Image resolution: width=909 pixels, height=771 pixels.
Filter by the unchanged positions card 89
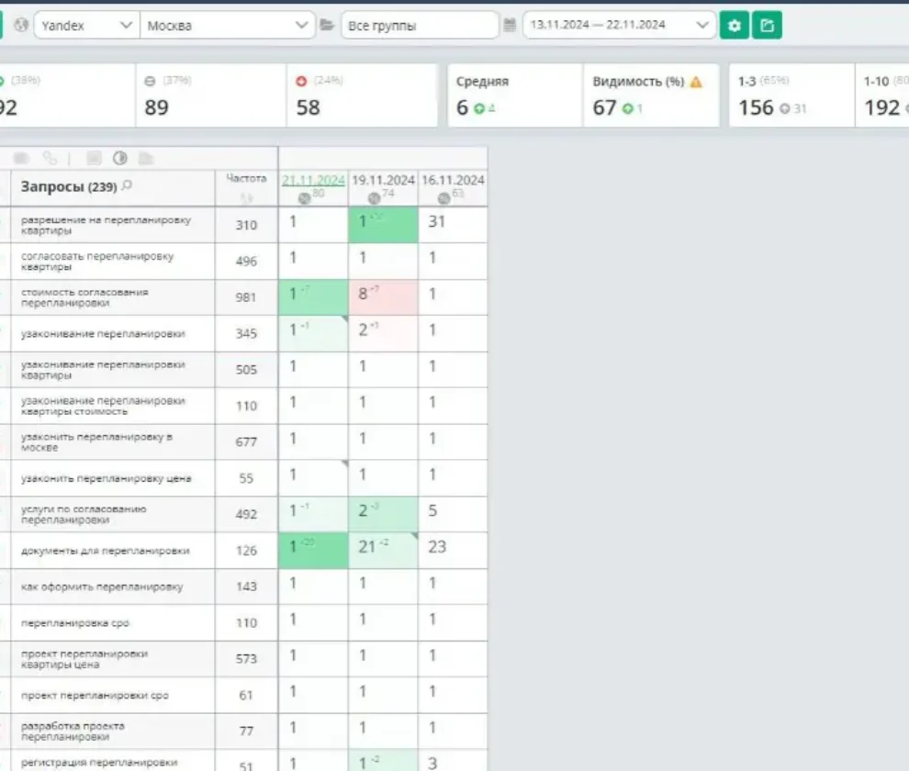211,95
